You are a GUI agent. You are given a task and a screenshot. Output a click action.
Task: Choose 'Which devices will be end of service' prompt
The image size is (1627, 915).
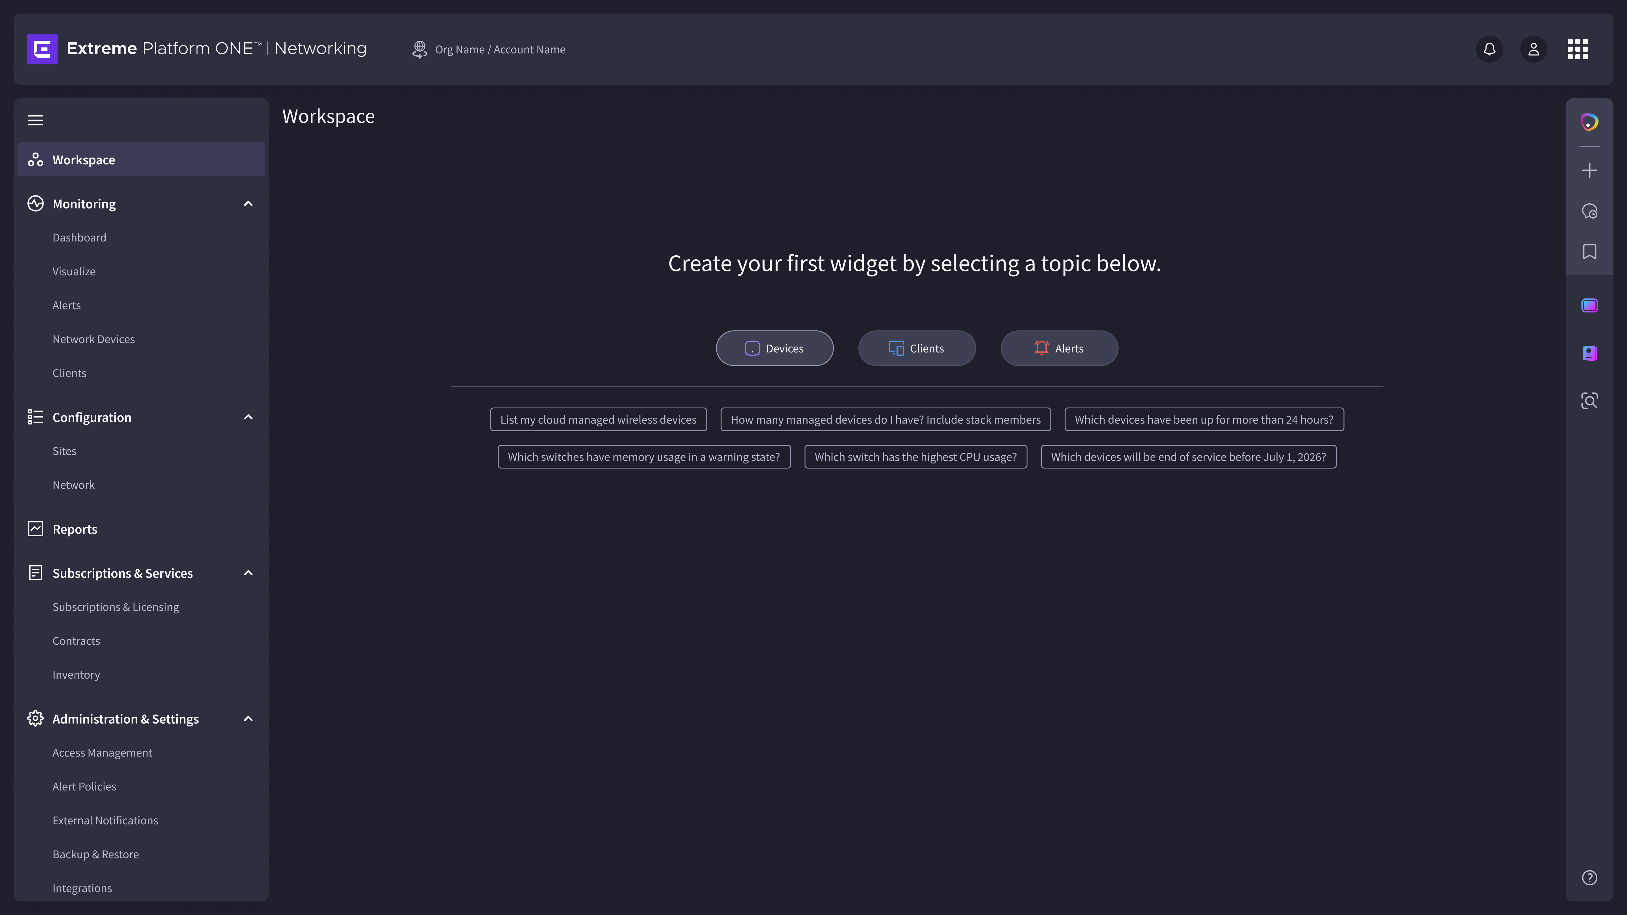click(1188, 457)
